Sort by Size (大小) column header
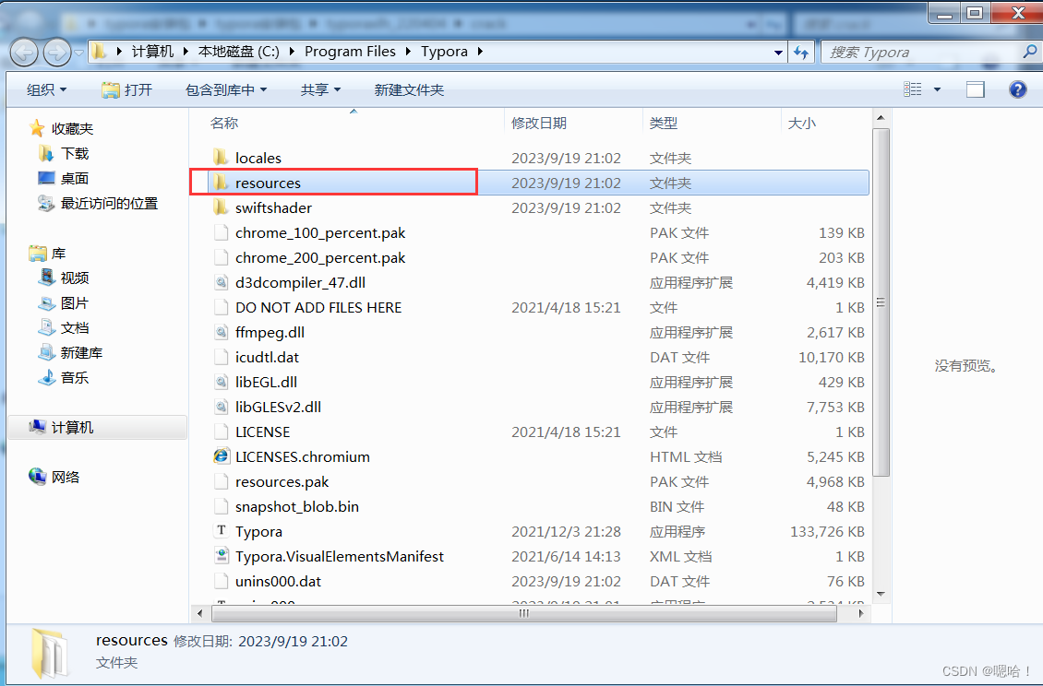 tap(801, 123)
